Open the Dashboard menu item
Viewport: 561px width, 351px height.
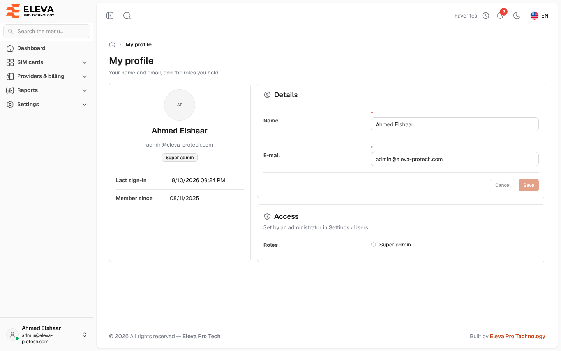click(47, 48)
